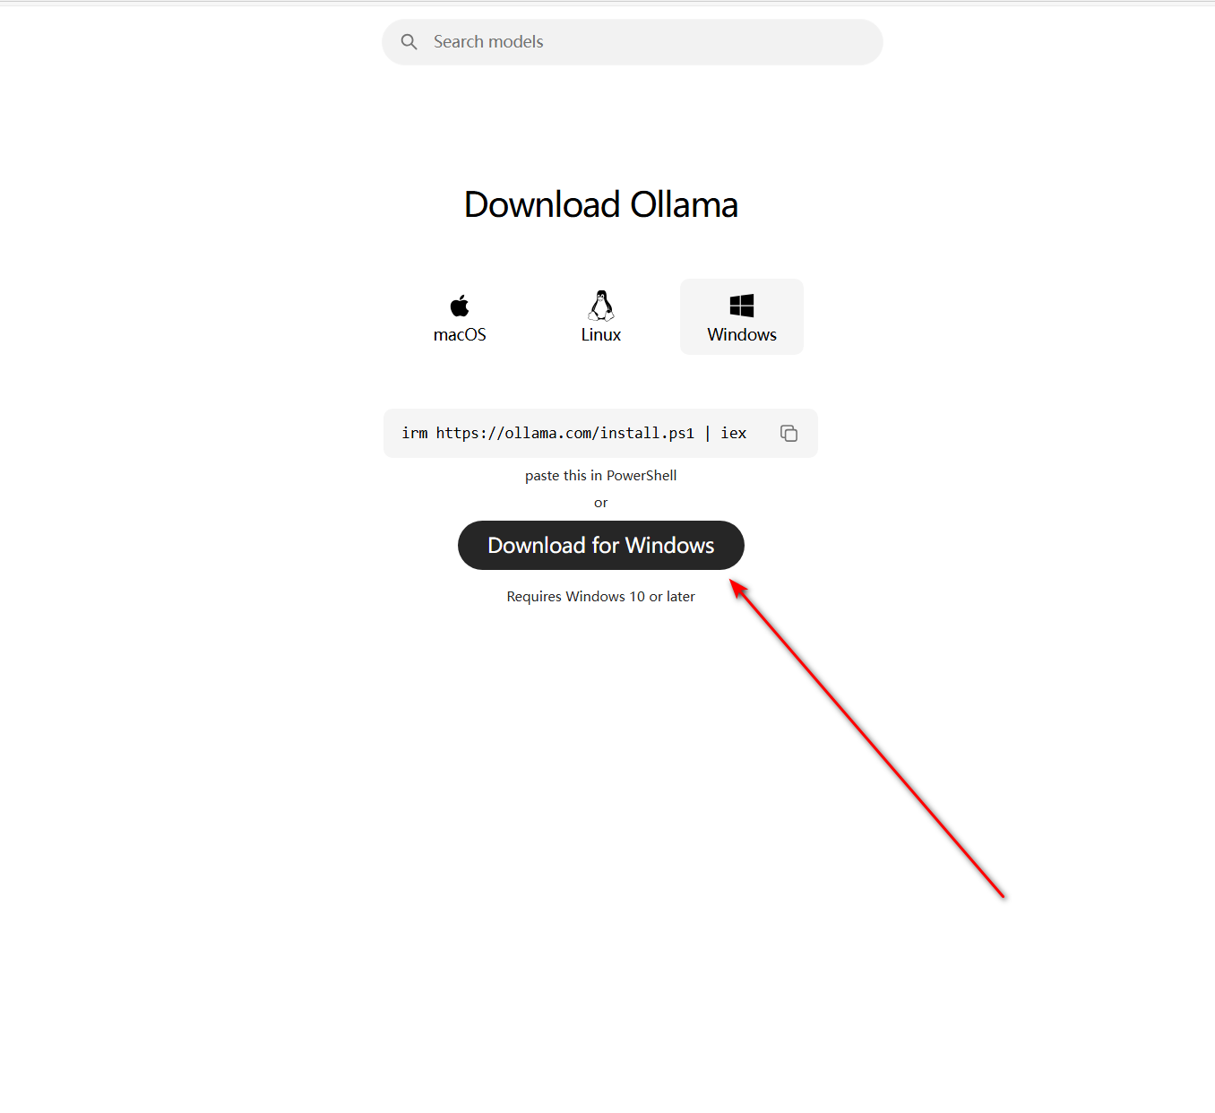Switch to the macOS tab label

tap(460, 334)
